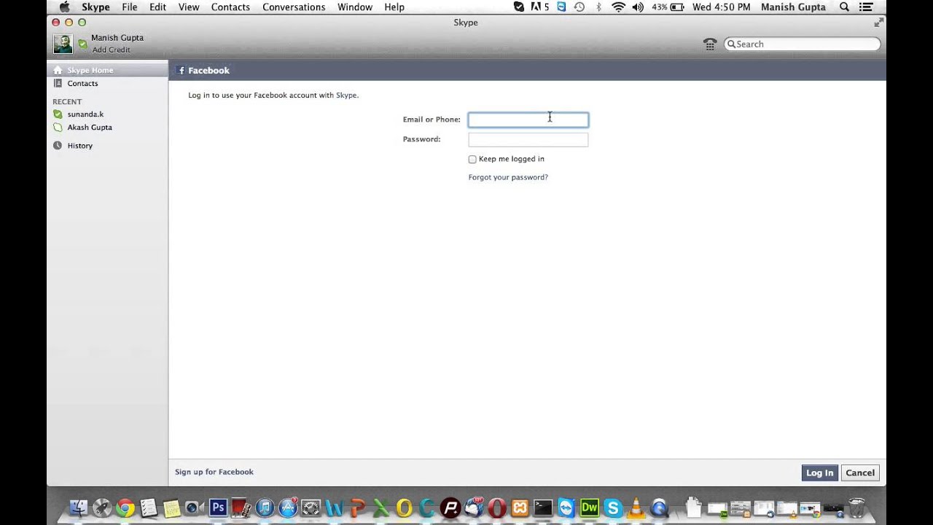The image size is (933, 525).
Task: Click the battery 43% indicator
Action: [668, 7]
